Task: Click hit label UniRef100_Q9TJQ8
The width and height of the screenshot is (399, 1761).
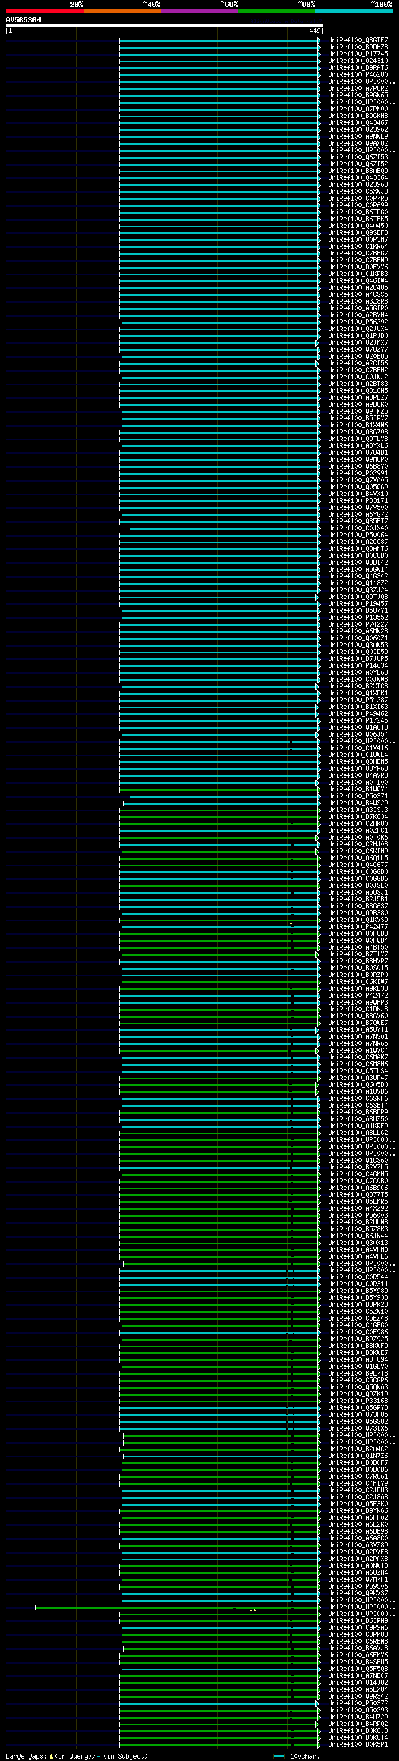Action: tap(358, 597)
